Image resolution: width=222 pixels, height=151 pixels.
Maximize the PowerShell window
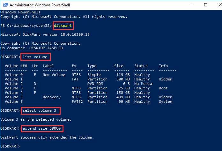(x=206, y=5)
